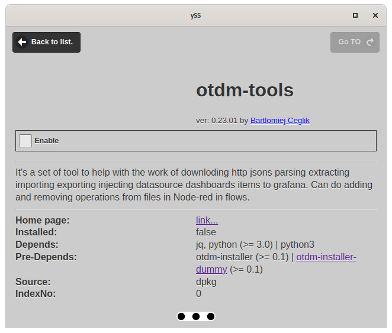Open the Home page link...
The width and height of the screenshot is (392, 333).
207,221
